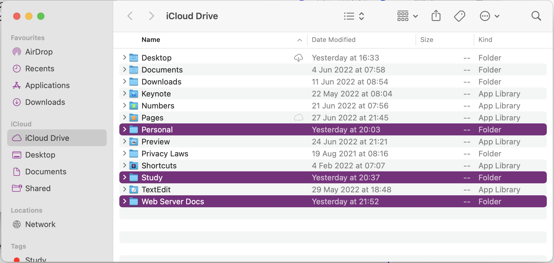
Task: Click the Personal folder name
Action: pos(157,130)
